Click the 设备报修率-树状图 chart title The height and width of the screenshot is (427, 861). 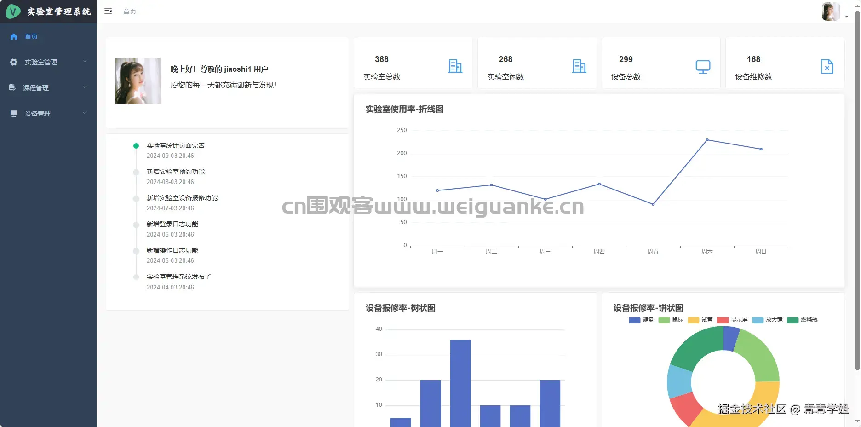[401, 308]
